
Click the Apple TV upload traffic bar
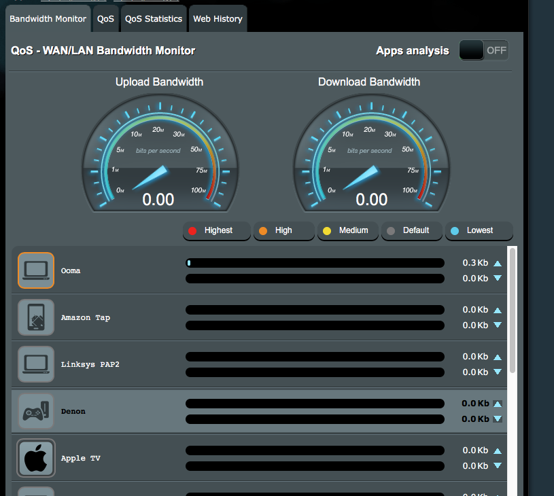[x=315, y=450]
